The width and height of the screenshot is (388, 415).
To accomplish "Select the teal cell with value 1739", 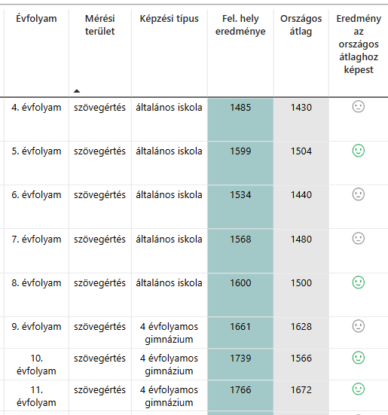I will pyautogui.click(x=240, y=365).
